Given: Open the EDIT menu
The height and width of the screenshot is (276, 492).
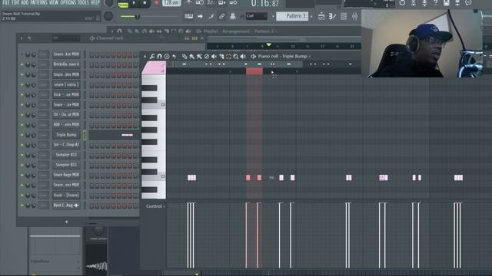Looking at the screenshot, I should click(15, 2).
